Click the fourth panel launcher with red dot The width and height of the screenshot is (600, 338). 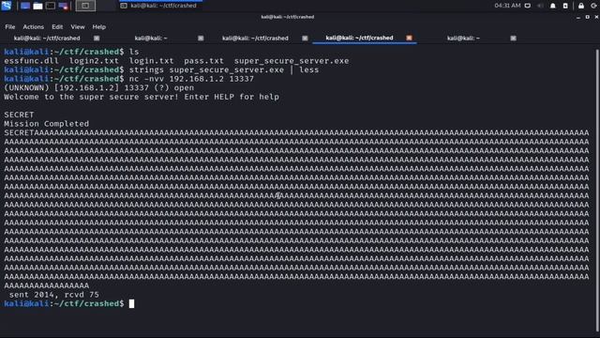63,6
